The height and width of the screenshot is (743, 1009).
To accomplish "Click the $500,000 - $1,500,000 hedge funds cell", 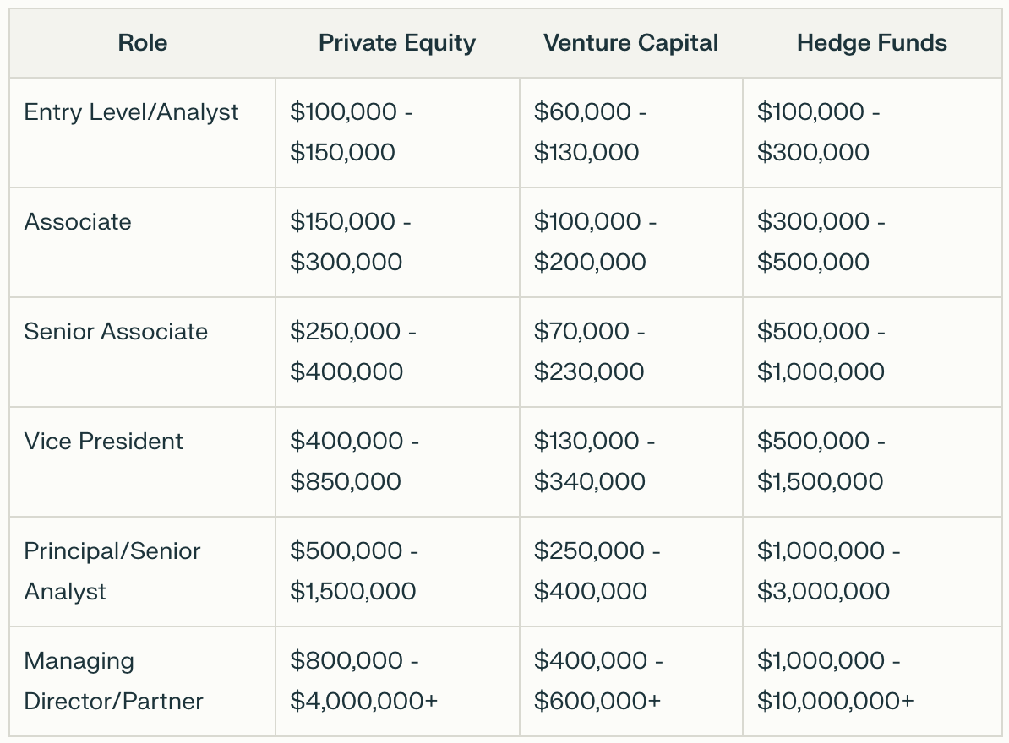I will pos(821,462).
